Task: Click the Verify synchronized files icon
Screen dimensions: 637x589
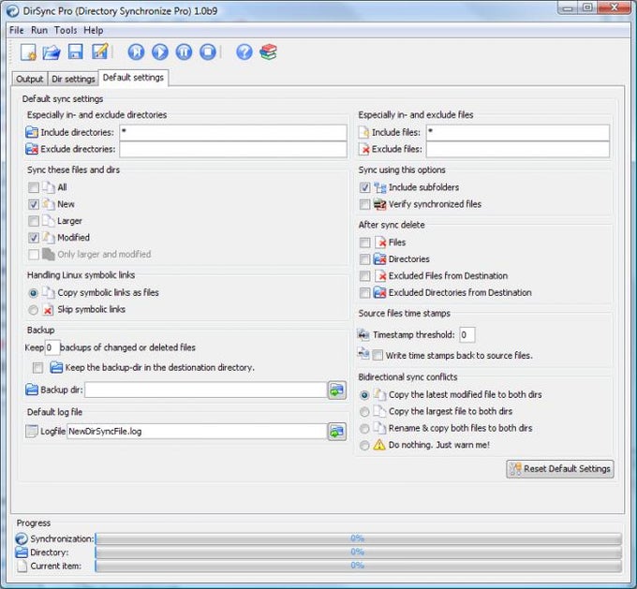Action: pos(379,204)
